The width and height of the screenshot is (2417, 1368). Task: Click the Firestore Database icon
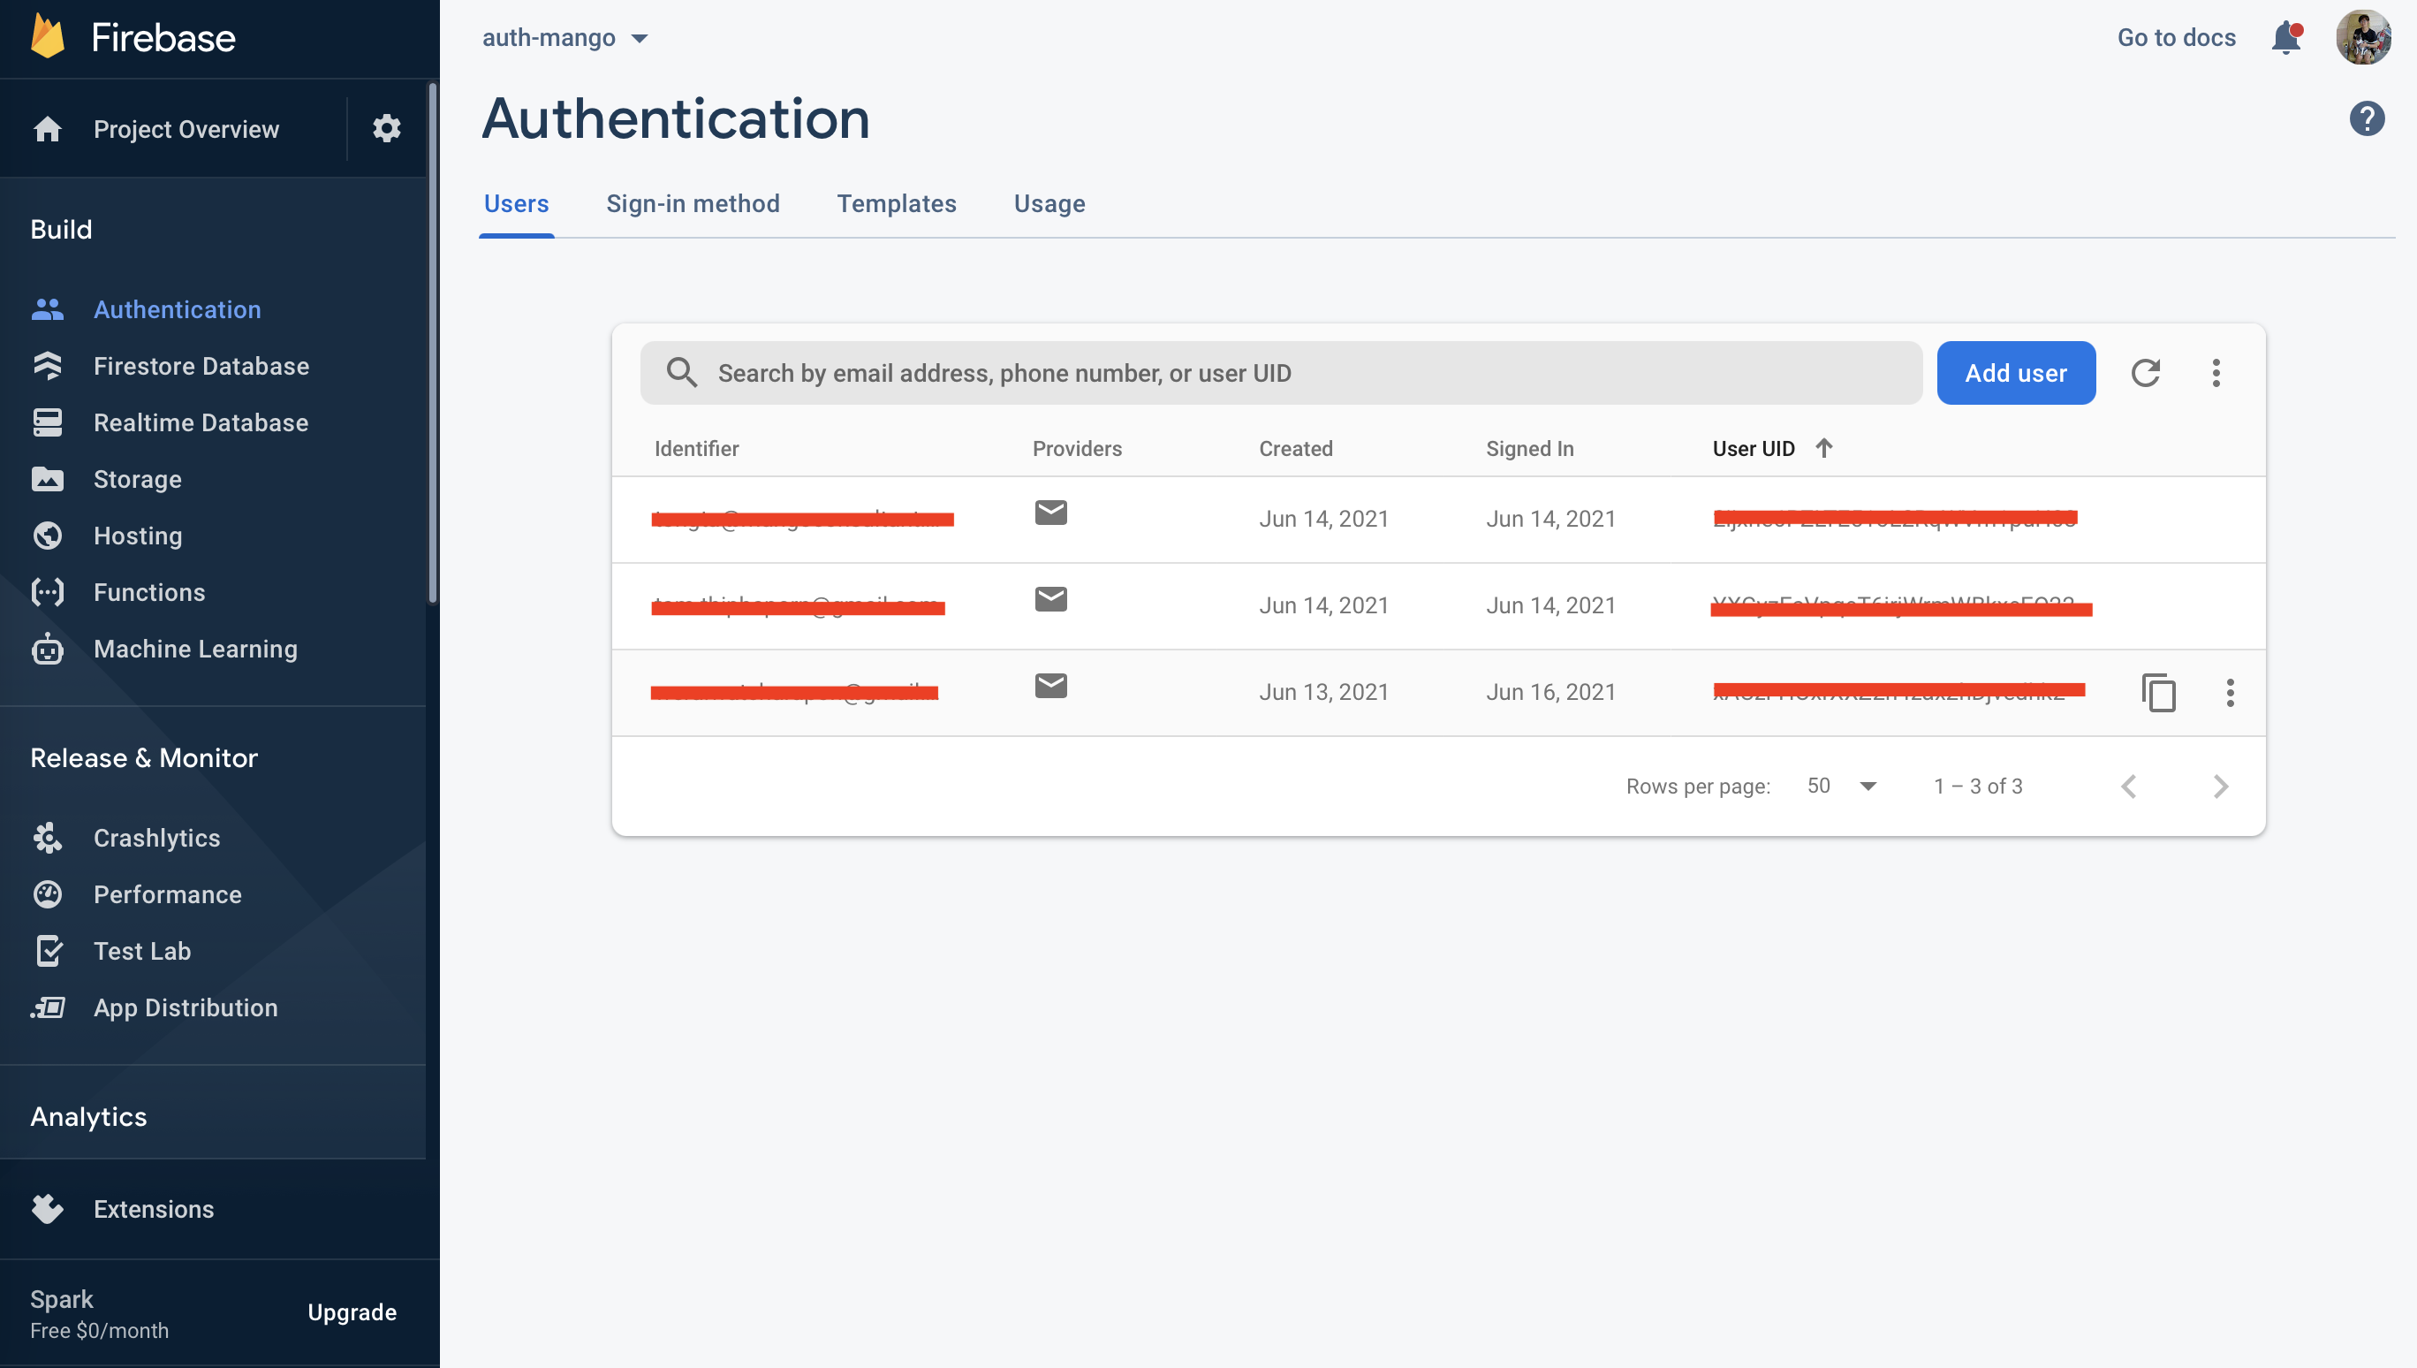48,366
